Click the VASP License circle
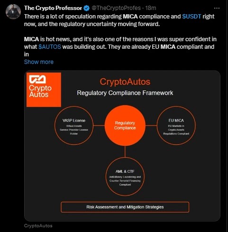The image size is (228, 232). coord(74,125)
